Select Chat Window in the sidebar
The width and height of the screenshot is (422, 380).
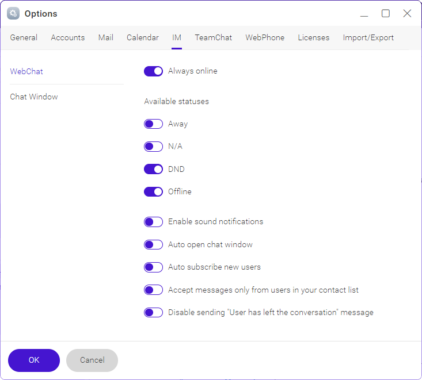tap(34, 97)
